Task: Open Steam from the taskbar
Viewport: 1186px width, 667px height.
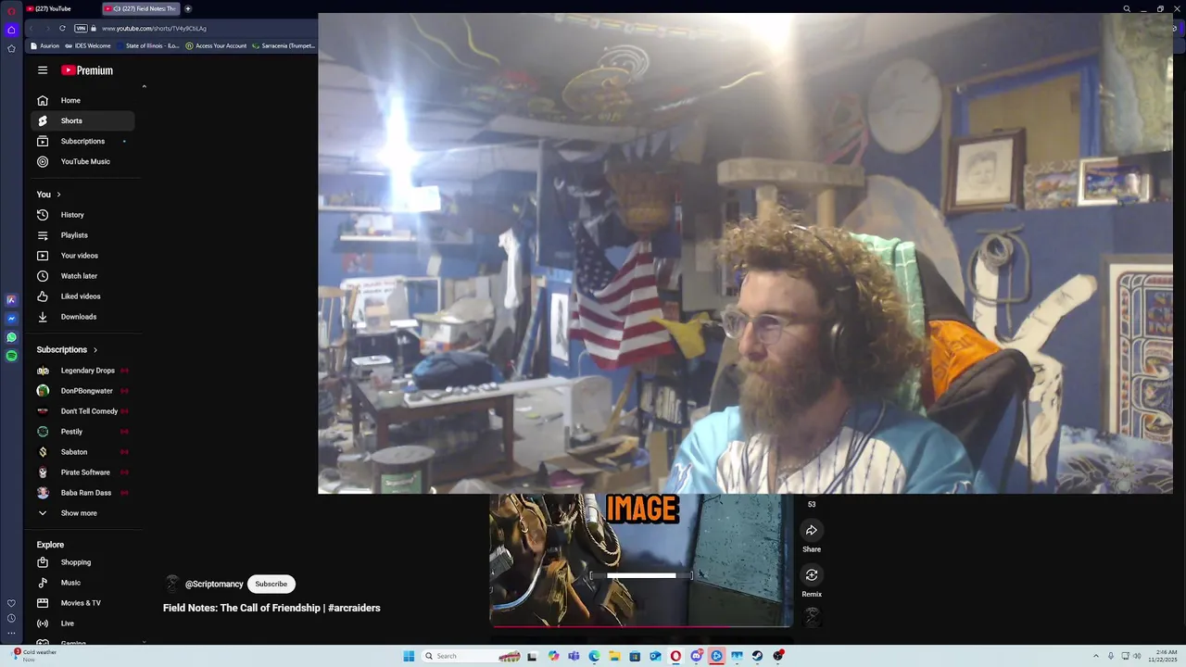Action: 757,656
